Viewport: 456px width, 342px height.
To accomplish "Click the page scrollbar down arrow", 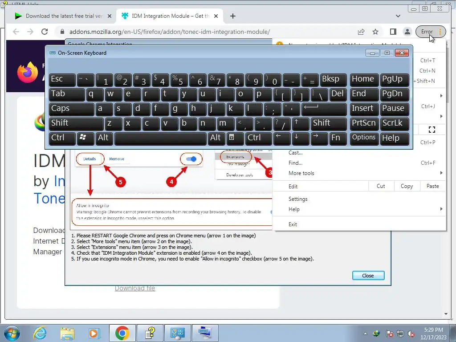I will coord(446,314).
